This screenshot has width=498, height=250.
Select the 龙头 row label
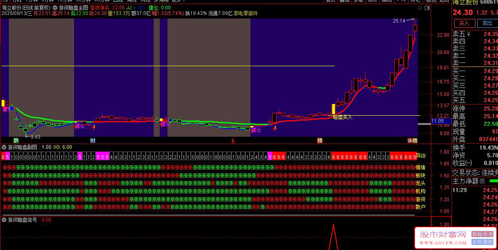tap(420, 183)
